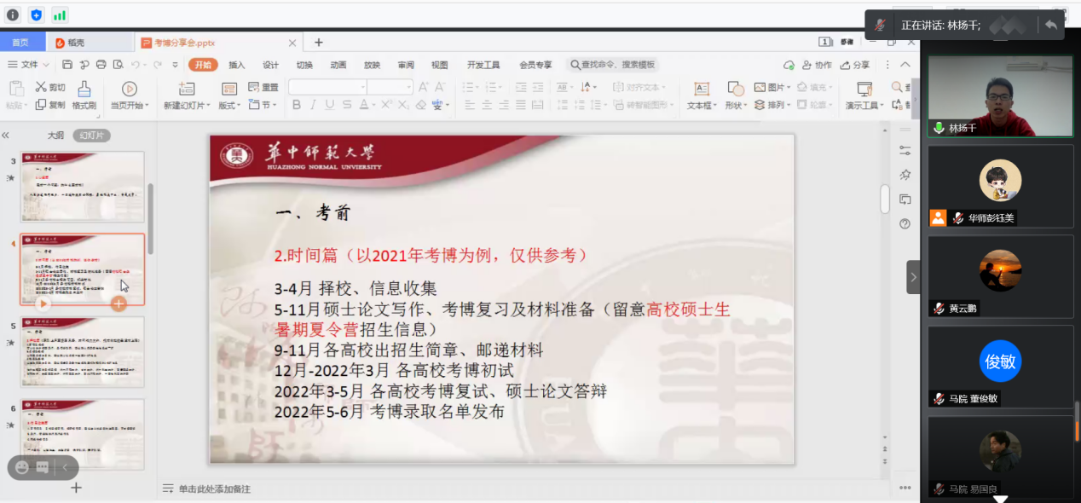Expand the 排列 arrange dropdown
This screenshot has height=503, width=1081.
(x=772, y=105)
